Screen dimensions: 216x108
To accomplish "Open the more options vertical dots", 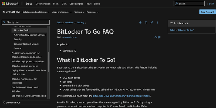I will coord(157,23).
